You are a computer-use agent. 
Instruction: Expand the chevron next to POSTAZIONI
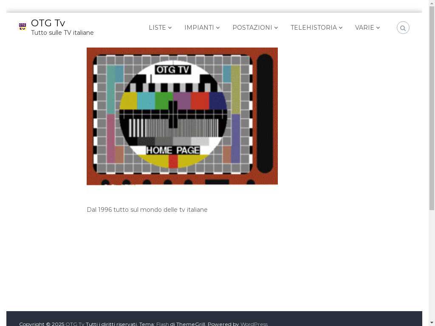click(276, 28)
